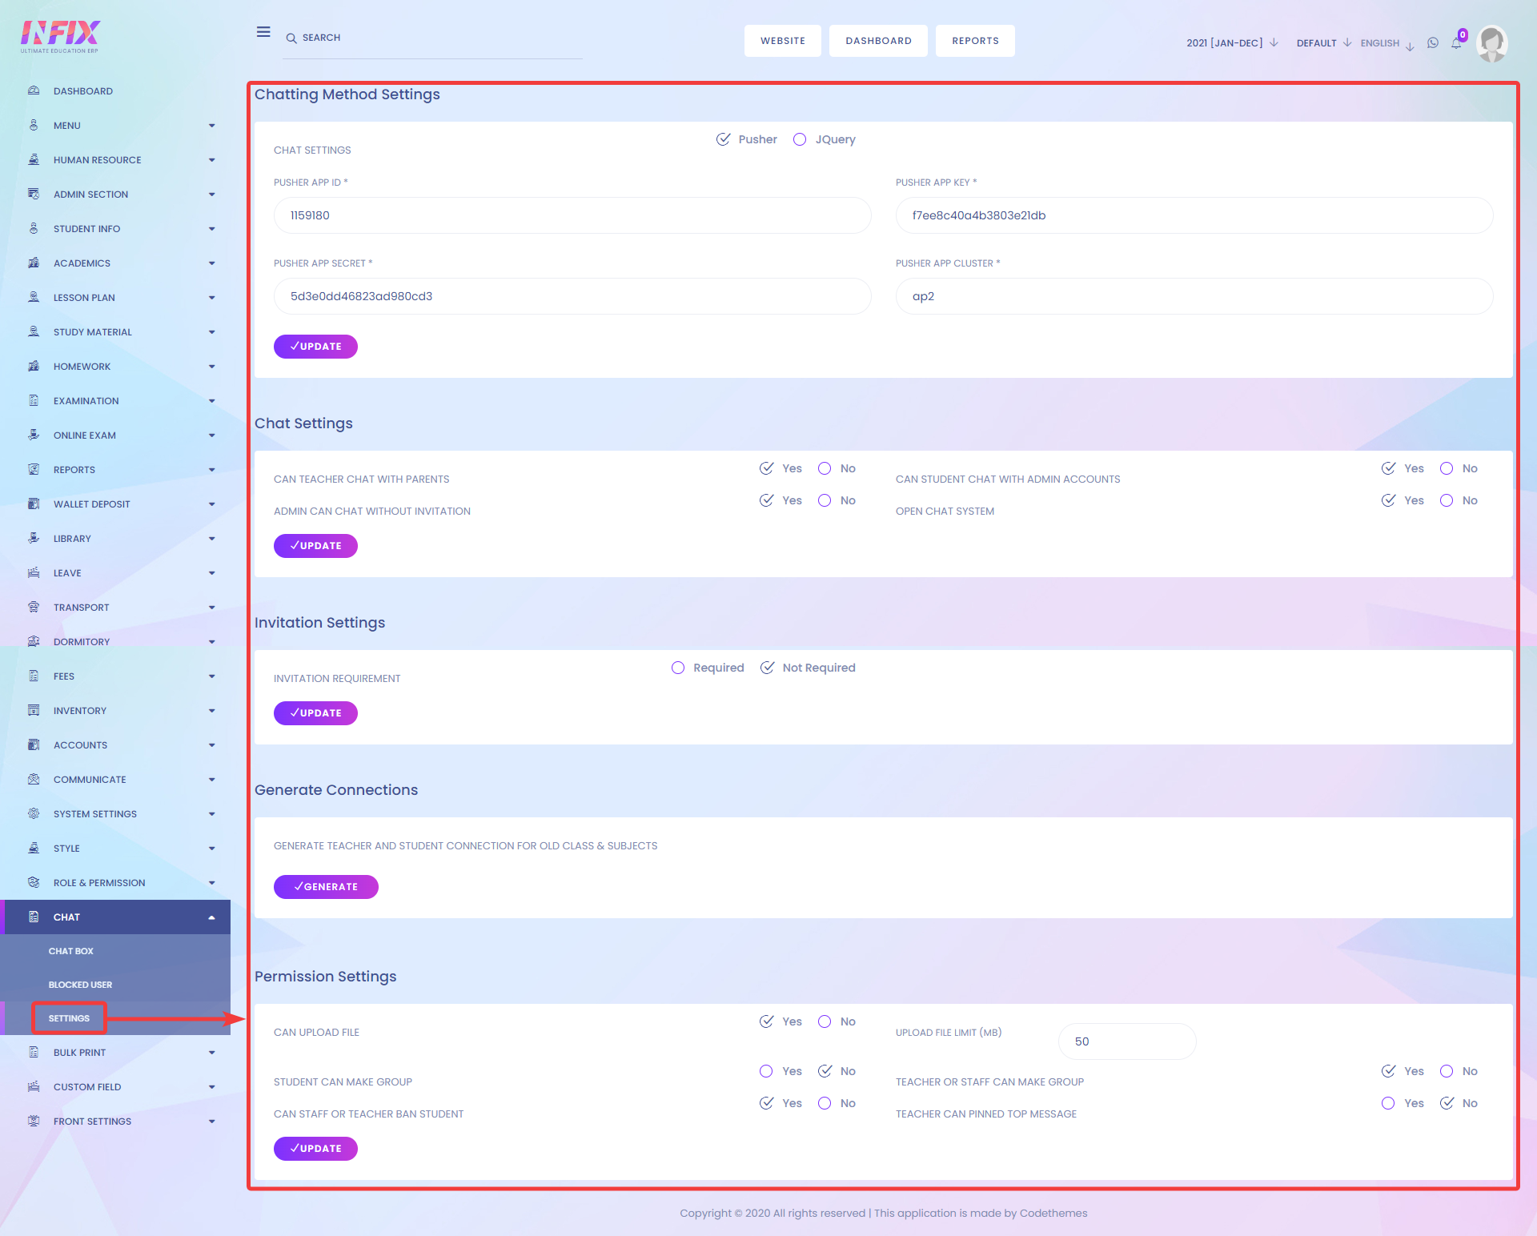The width and height of the screenshot is (1537, 1236).
Task: Click the search magnifier icon
Action: click(x=291, y=38)
